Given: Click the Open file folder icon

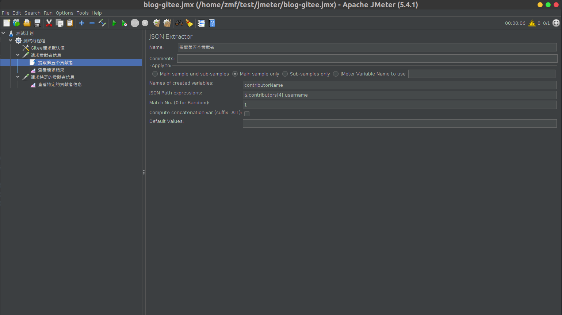Looking at the screenshot, I should [27, 23].
